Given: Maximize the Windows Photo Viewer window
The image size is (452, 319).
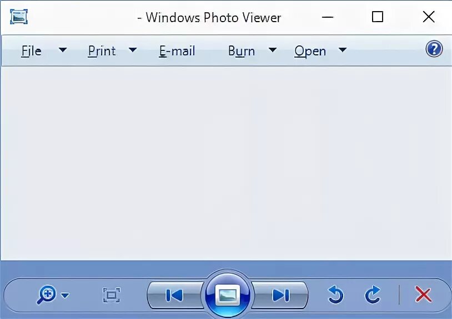Looking at the screenshot, I should tap(378, 17).
